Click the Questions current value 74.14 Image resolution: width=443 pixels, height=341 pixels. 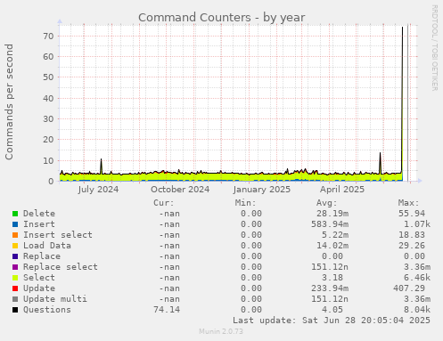167,310
